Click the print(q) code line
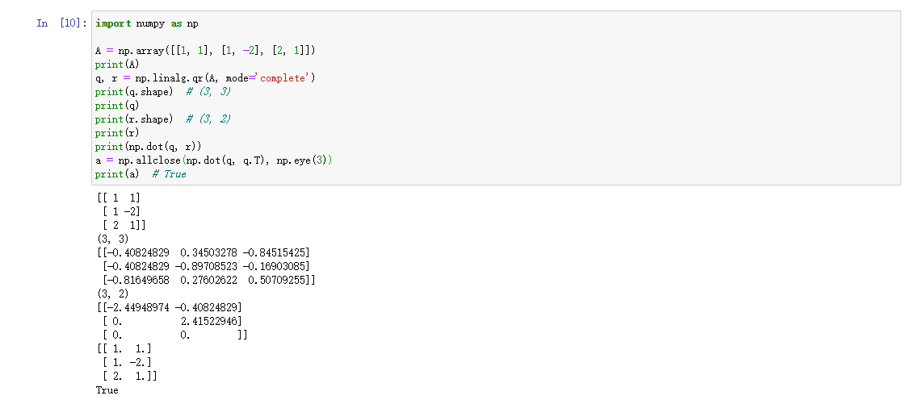Viewport: 915px width, 404px height. (x=117, y=106)
